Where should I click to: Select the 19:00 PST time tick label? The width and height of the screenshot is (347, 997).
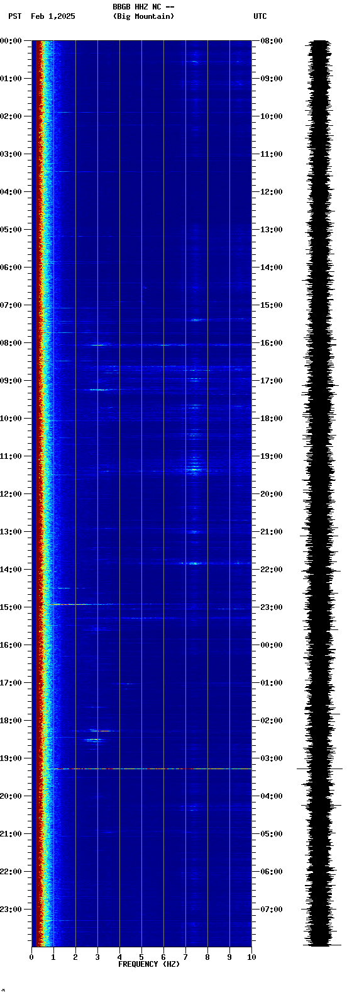pos(11,758)
